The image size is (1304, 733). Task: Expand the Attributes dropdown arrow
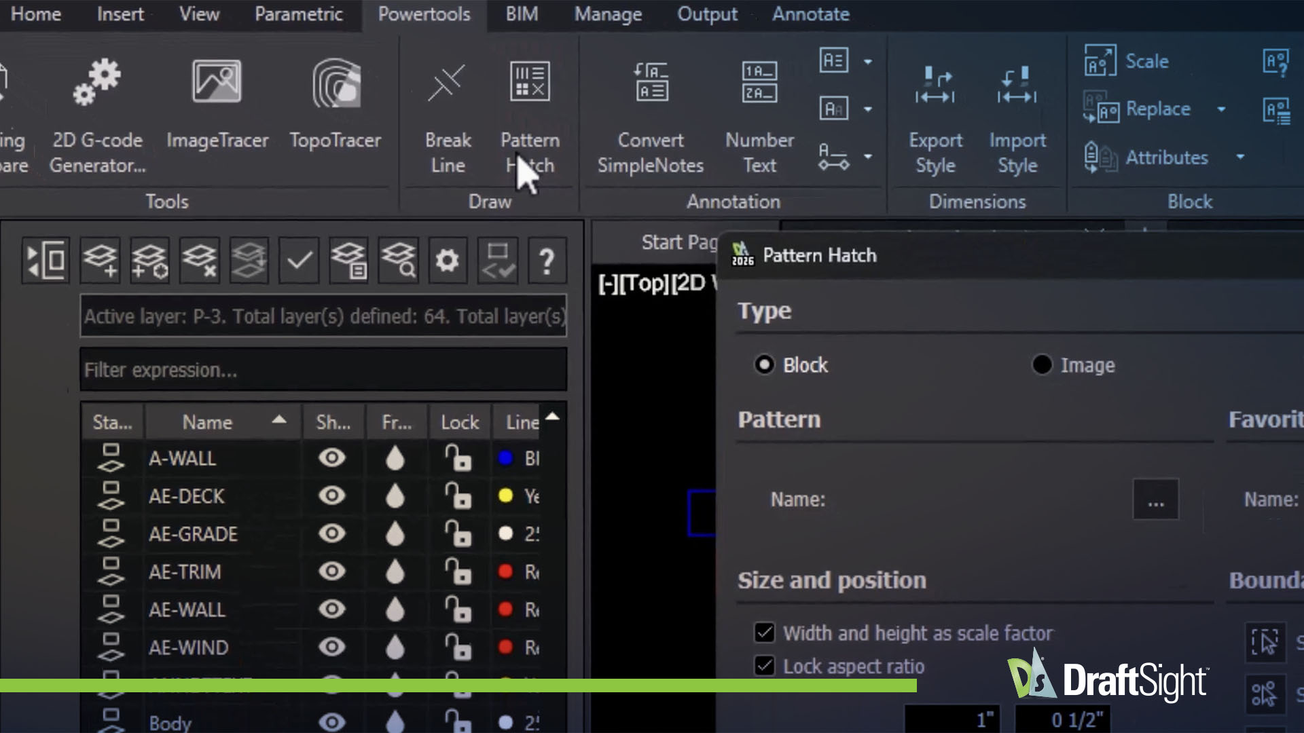1240,157
